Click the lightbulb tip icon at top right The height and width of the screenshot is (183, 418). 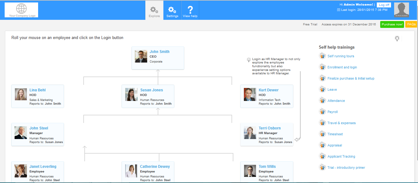click(x=397, y=38)
